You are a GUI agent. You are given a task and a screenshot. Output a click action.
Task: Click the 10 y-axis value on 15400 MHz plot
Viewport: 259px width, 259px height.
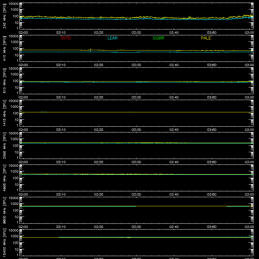click(x=17, y=249)
